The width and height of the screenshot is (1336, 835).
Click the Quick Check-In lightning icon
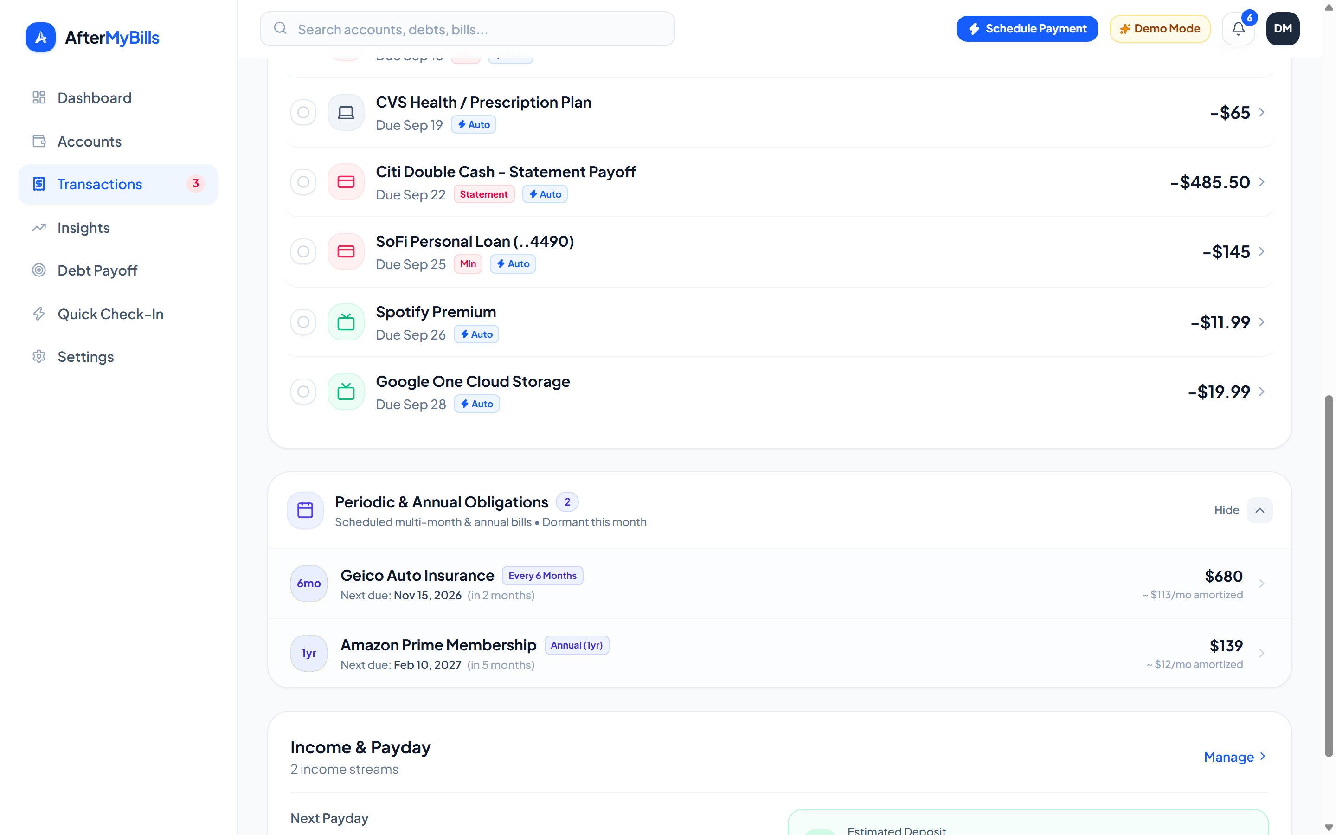39,314
